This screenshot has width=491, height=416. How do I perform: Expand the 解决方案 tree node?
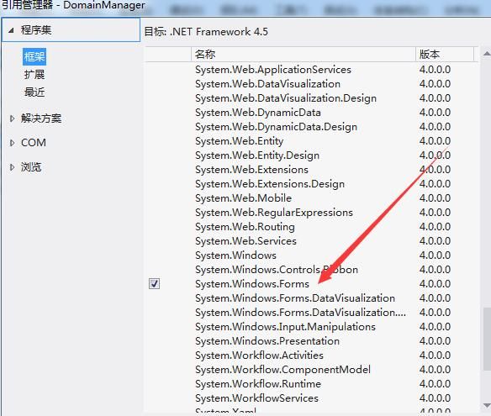coord(12,118)
